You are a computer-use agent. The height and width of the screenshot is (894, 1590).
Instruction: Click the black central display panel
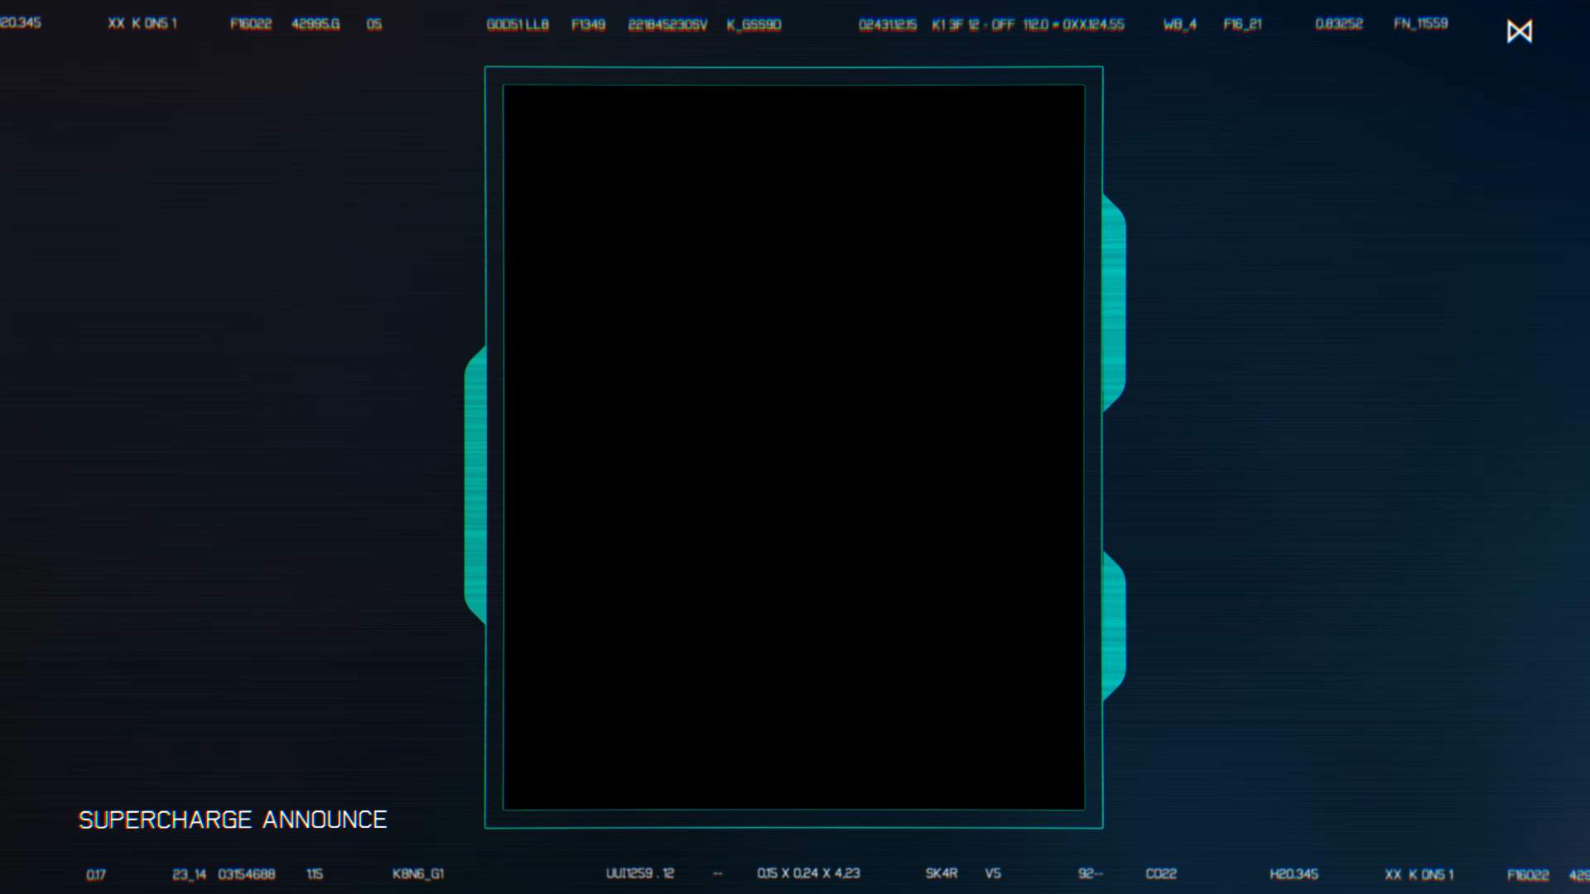tap(793, 447)
